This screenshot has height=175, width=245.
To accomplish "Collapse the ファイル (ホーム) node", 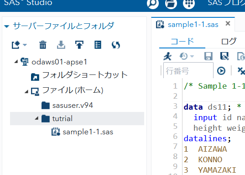I will 26,91.
